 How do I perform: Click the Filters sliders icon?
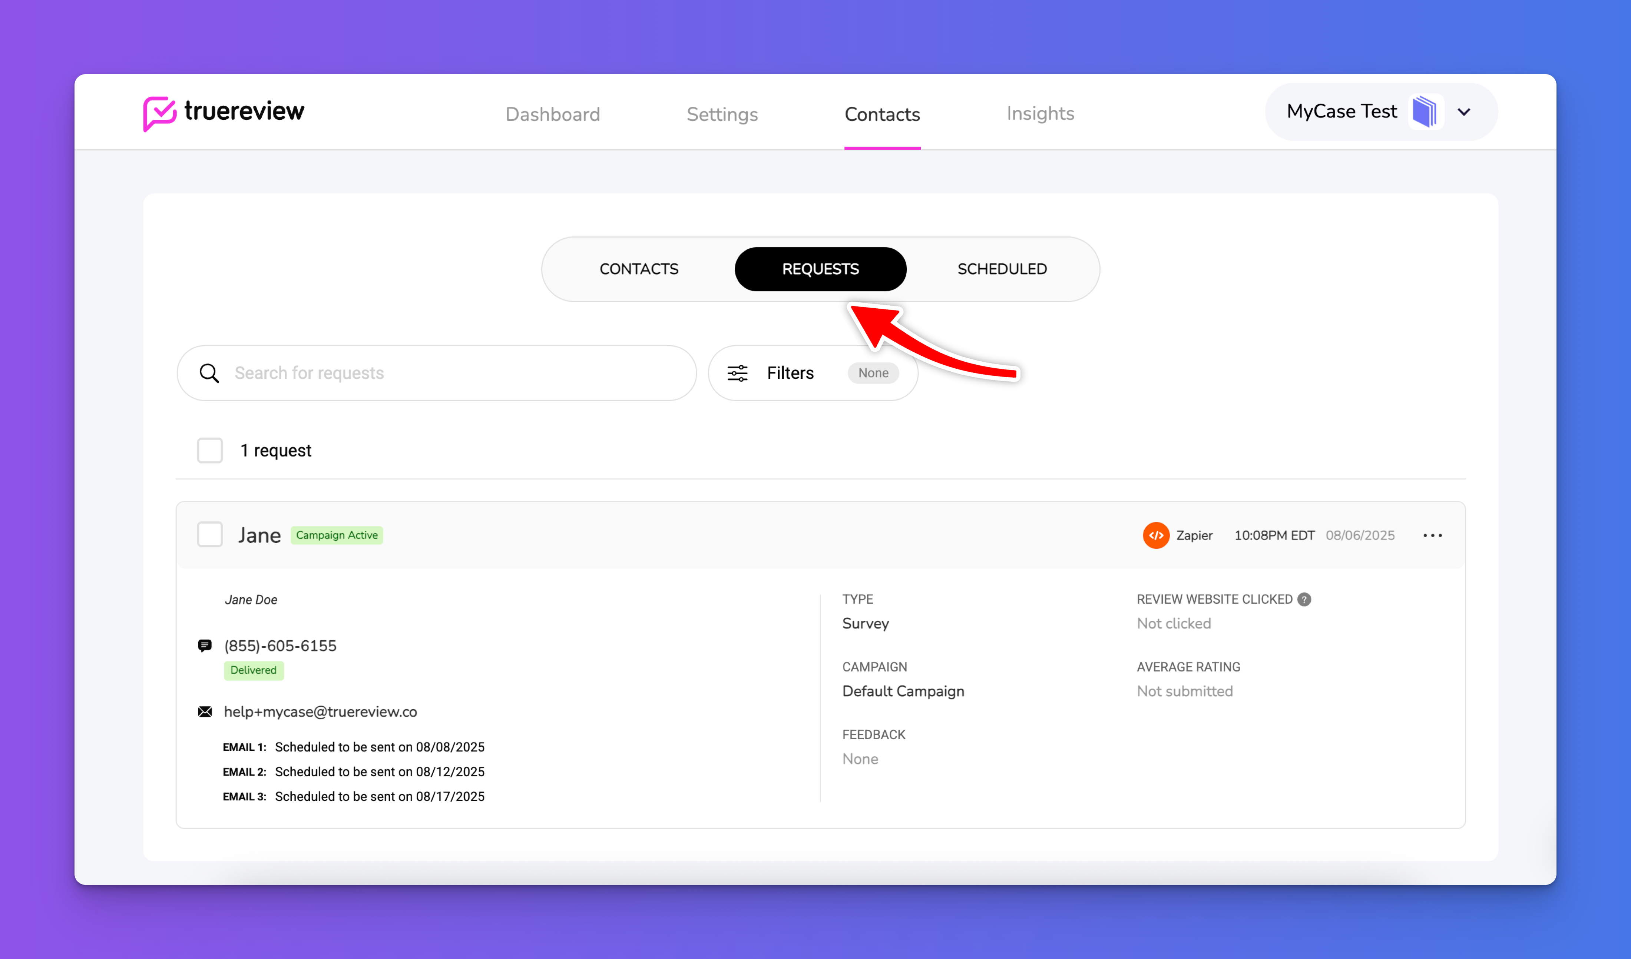tap(737, 373)
